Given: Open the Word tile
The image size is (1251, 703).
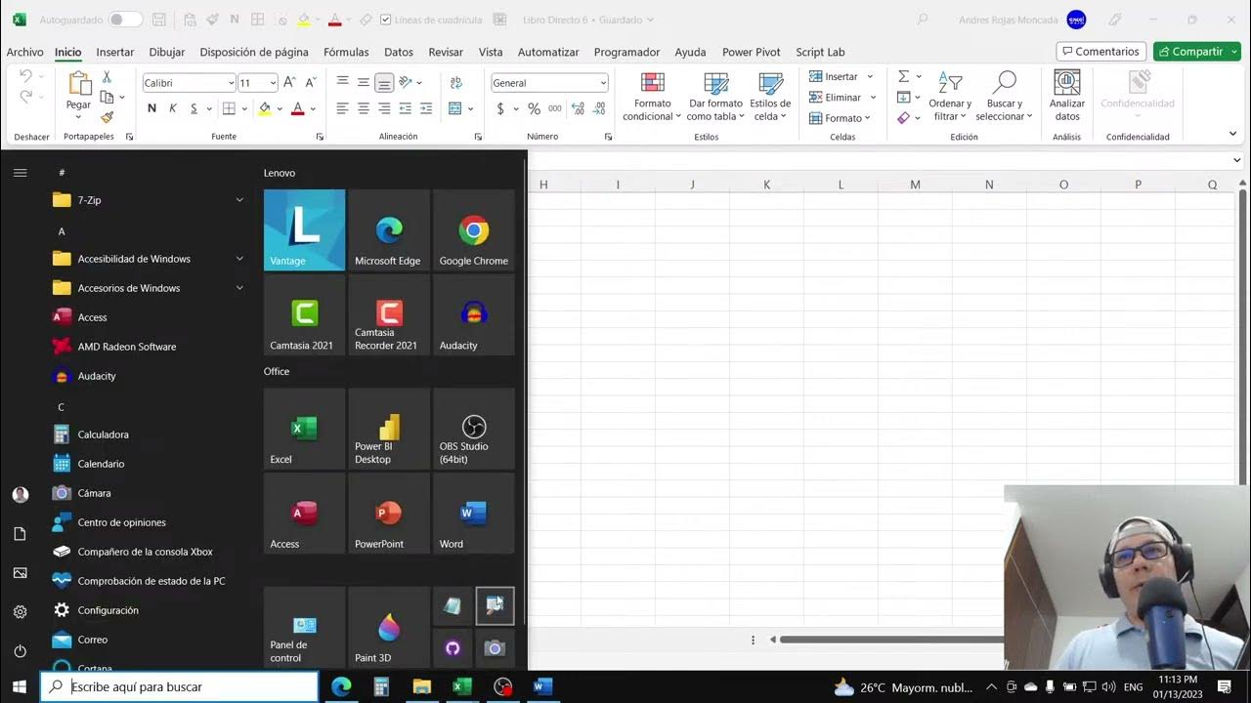Looking at the screenshot, I should click(473, 514).
